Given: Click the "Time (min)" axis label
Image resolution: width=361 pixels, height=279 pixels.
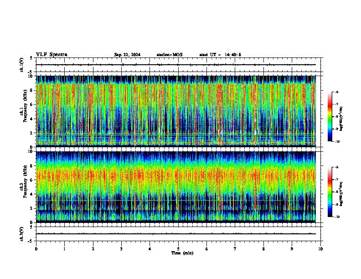Looking at the screenshot, I should tap(182, 253).
